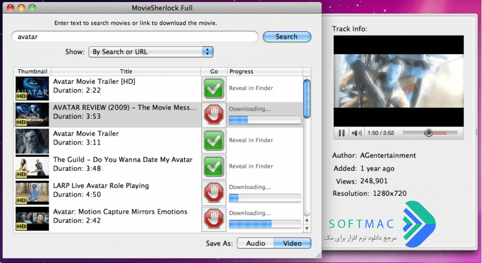
Task: Click the 1:50 / 3:52 playback time display
Action: click(x=381, y=133)
